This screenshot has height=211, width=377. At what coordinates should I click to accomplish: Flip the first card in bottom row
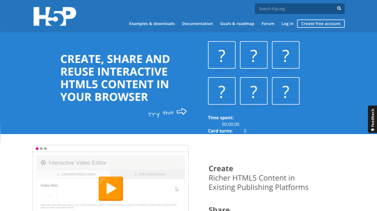pos(222,91)
